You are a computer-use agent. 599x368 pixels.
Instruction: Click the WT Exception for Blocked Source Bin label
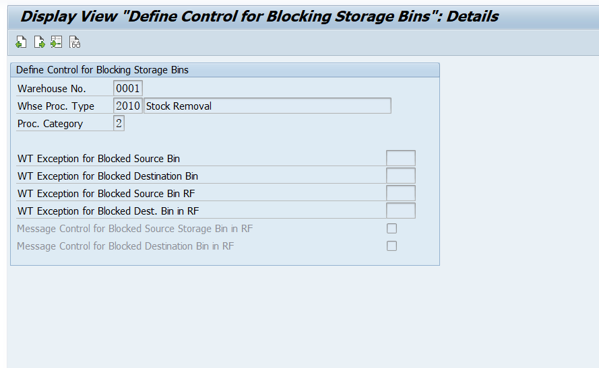coord(98,159)
